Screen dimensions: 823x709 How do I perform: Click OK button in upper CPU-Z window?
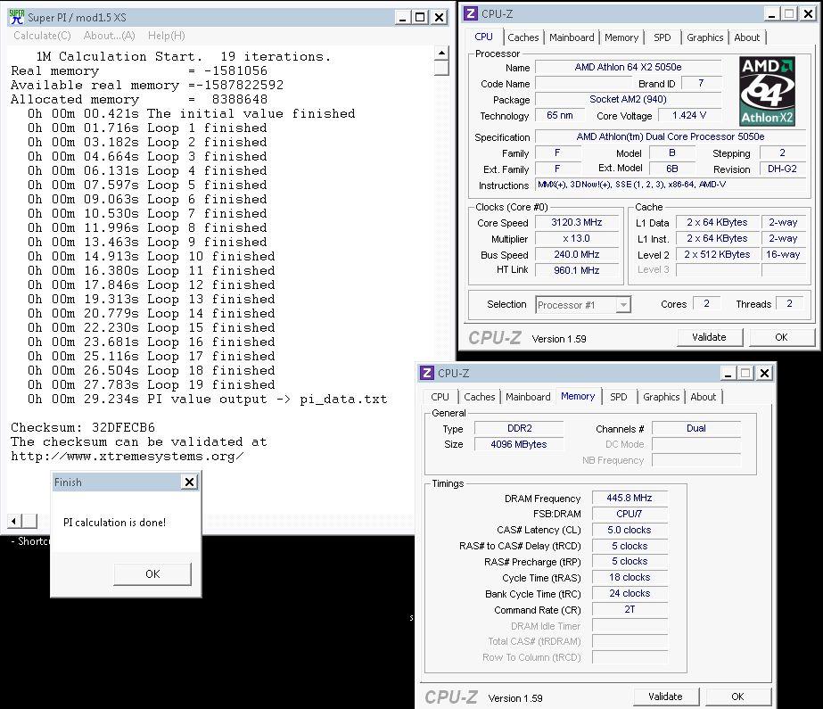781,337
